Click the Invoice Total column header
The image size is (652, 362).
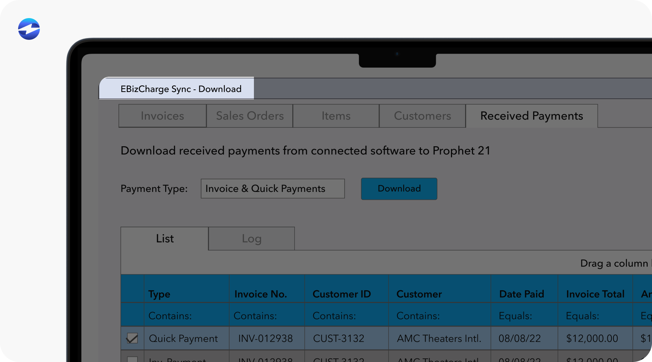595,294
